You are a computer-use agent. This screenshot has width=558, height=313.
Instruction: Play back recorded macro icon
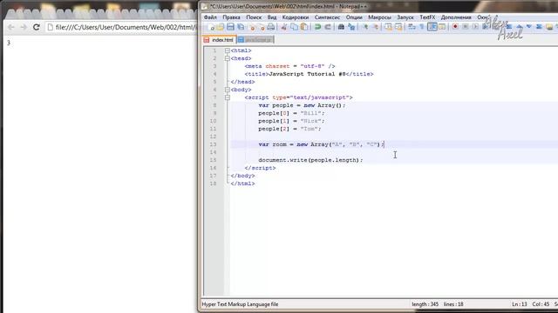click(x=475, y=27)
